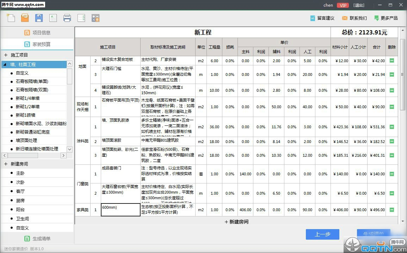This screenshot has width=407, height=253.
Task: Go back with 上一步 button
Action: coord(322,234)
